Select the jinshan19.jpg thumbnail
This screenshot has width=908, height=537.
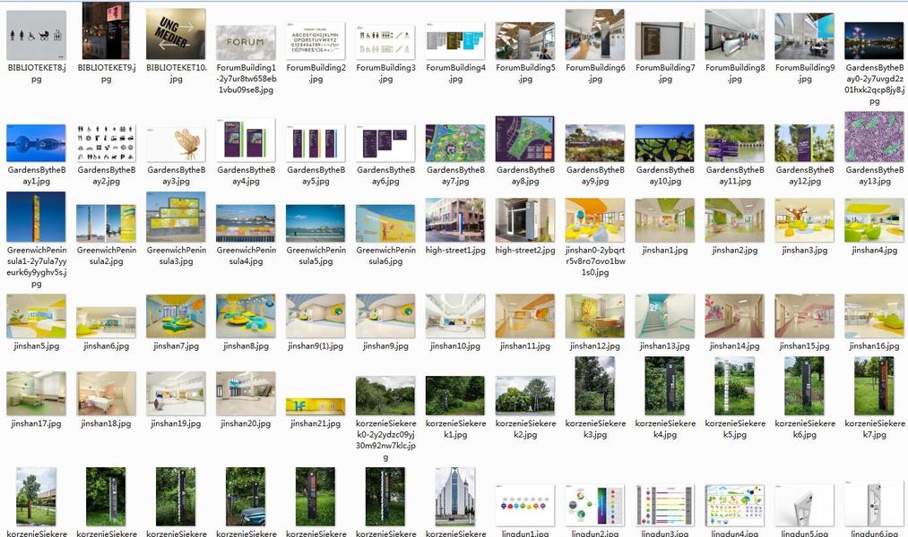pyautogui.click(x=176, y=394)
